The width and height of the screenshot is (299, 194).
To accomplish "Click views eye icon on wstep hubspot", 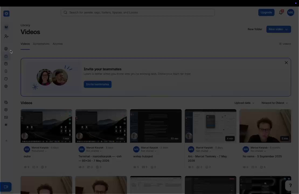I will 135,167.
